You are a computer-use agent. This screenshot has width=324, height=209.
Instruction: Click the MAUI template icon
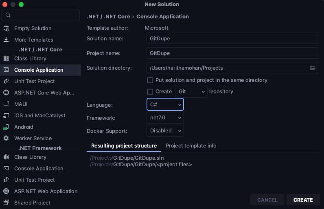pyautogui.click(x=6, y=104)
